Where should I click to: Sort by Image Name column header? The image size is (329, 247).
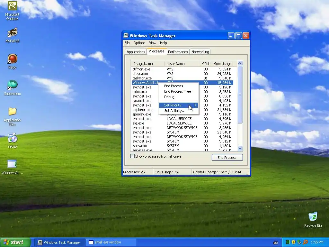point(147,64)
